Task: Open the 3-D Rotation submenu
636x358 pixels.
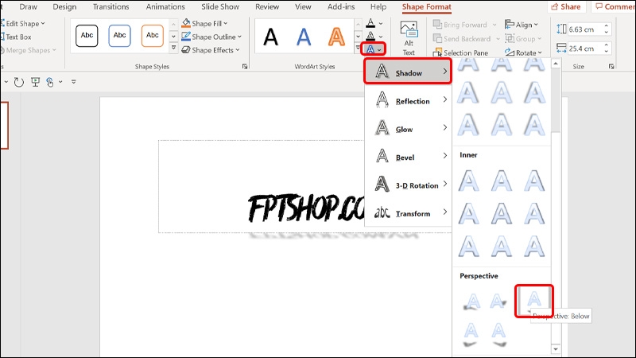Action: (x=408, y=185)
